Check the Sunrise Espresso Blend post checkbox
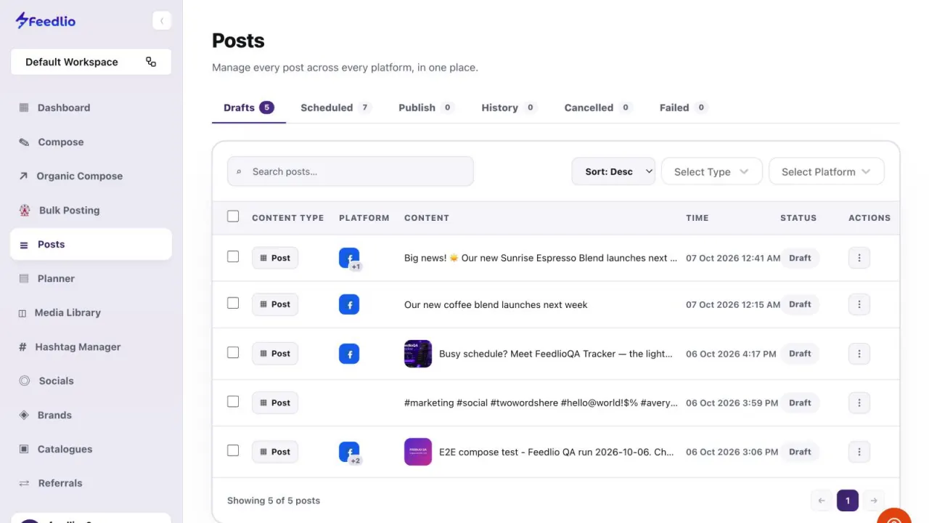This screenshot has height=523, width=929. pos(233,256)
